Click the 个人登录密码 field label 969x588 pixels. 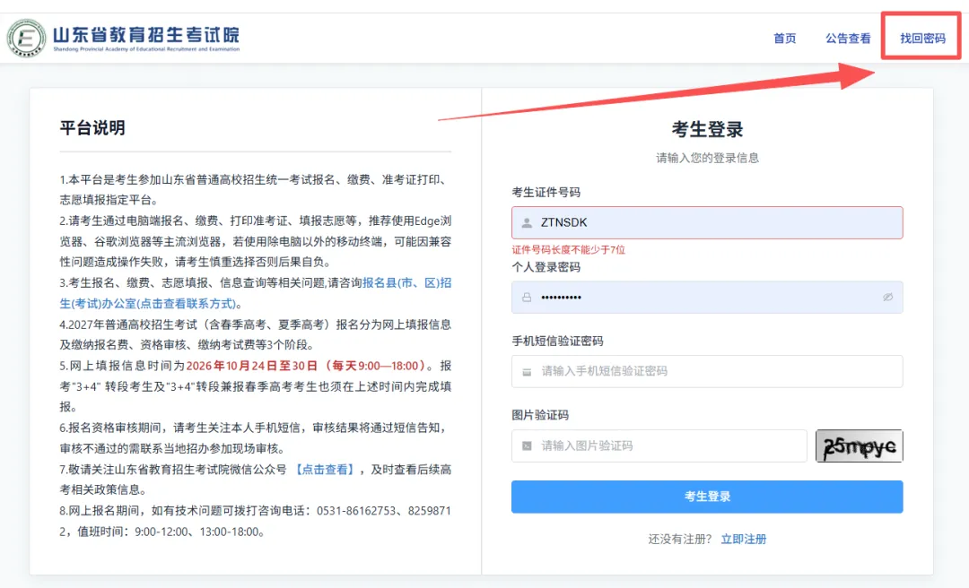pyautogui.click(x=546, y=267)
